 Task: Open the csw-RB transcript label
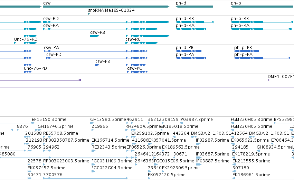point(98,32)
